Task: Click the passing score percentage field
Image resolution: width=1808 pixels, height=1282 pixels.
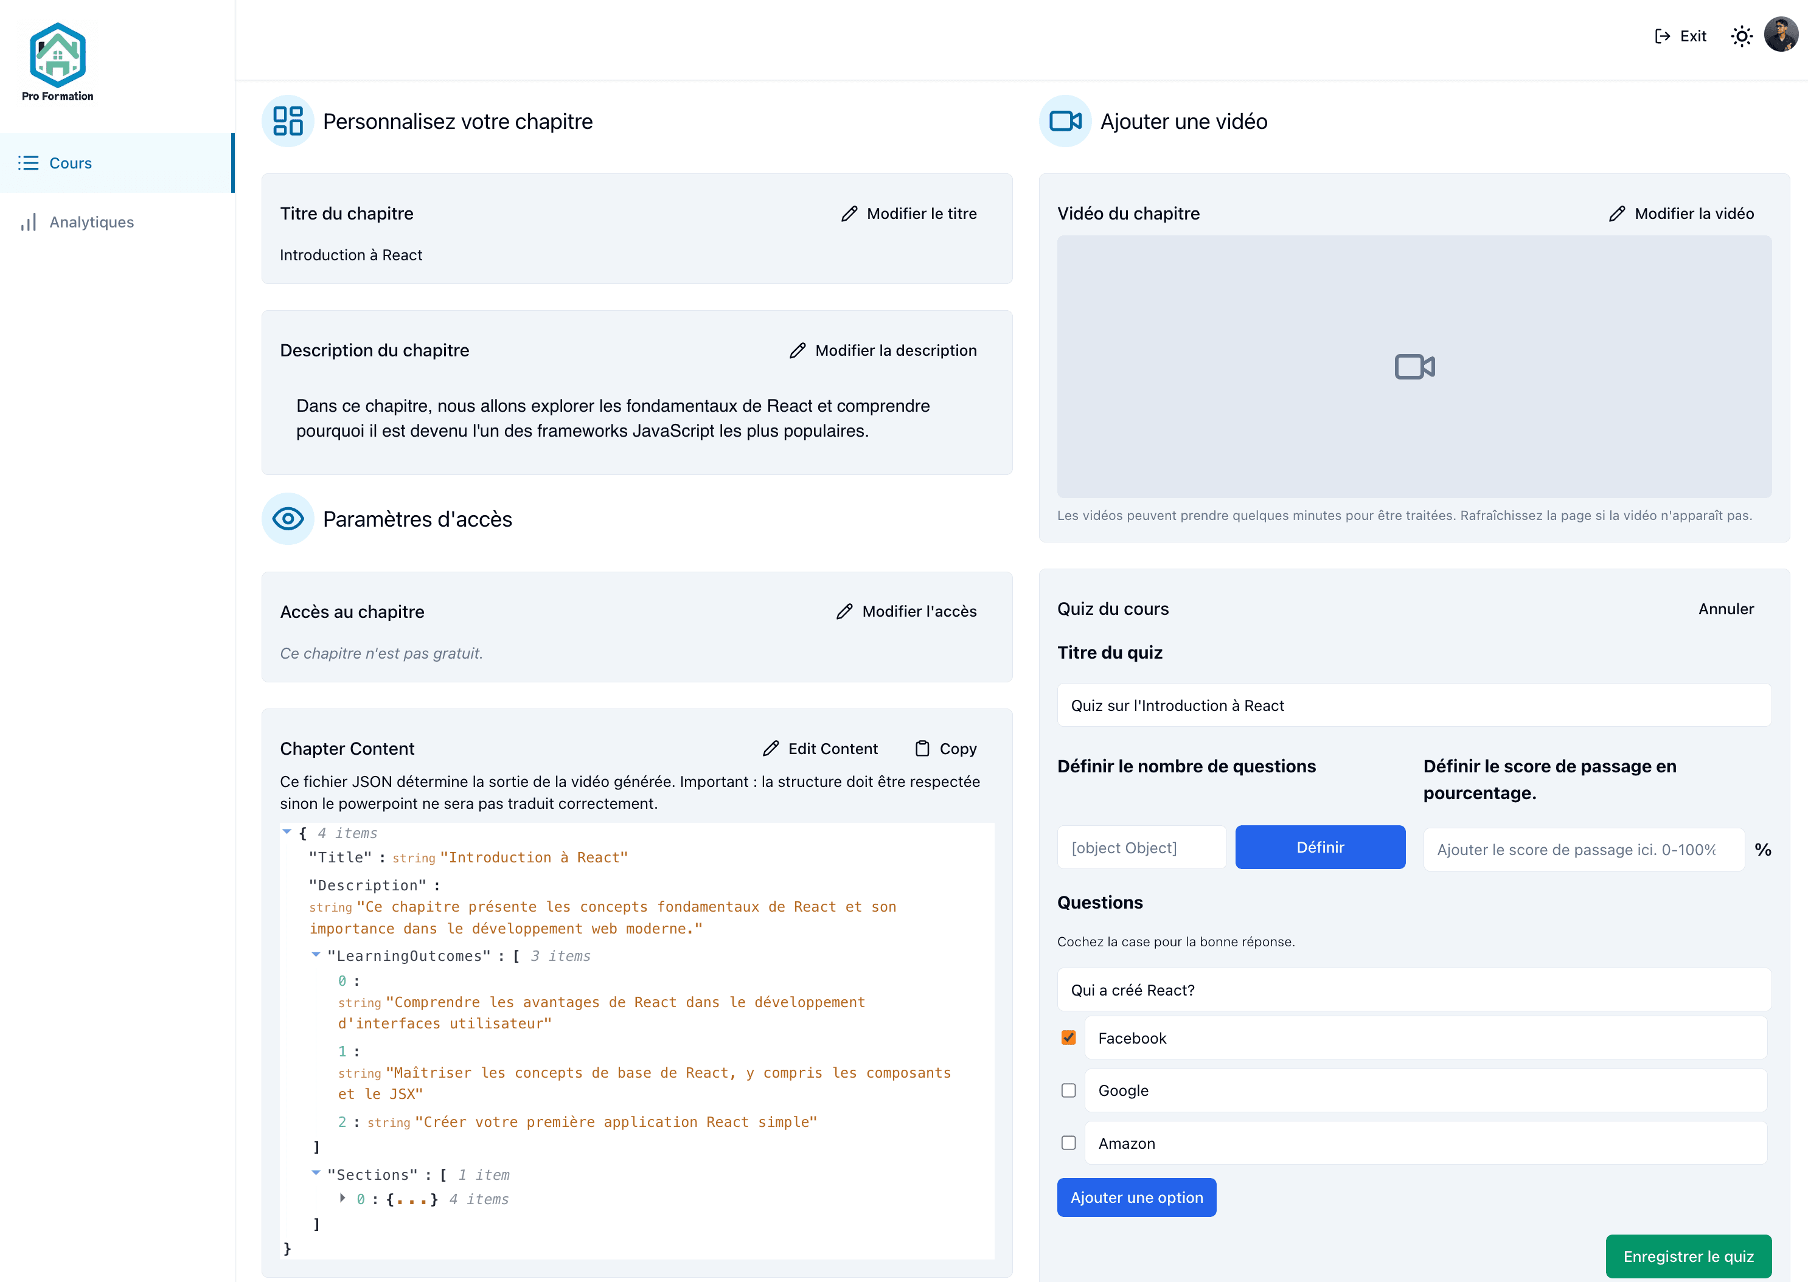Action: coord(1583,850)
